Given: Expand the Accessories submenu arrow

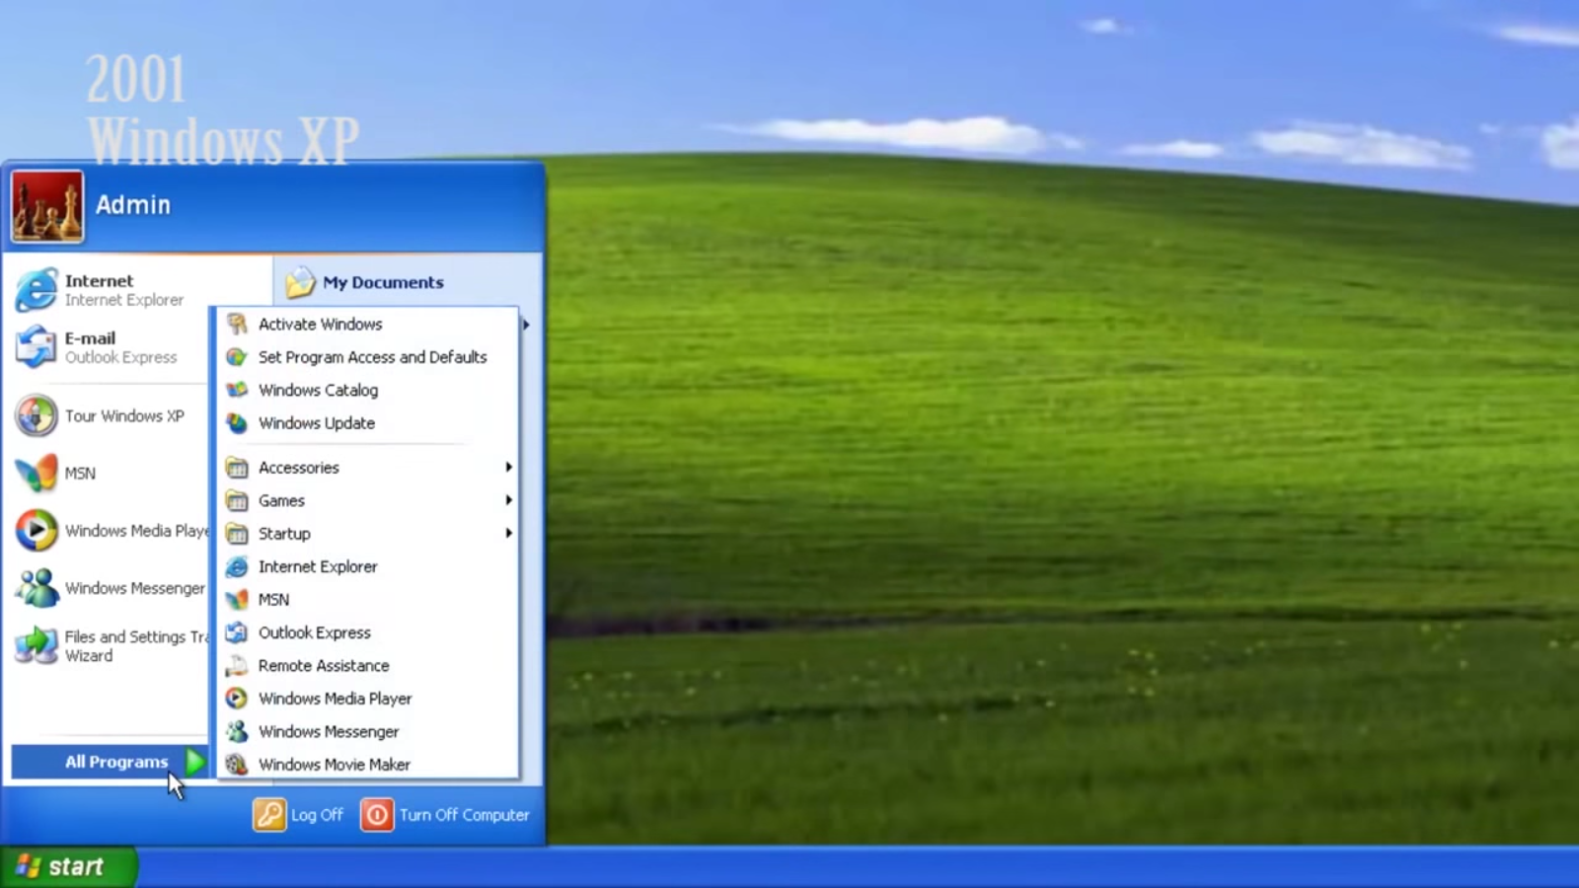Looking at the screenshot, I should 509,467.
